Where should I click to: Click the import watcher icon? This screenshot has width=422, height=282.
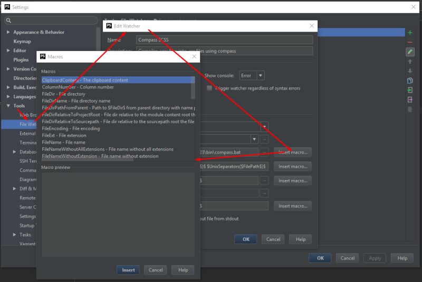[410, 90]
